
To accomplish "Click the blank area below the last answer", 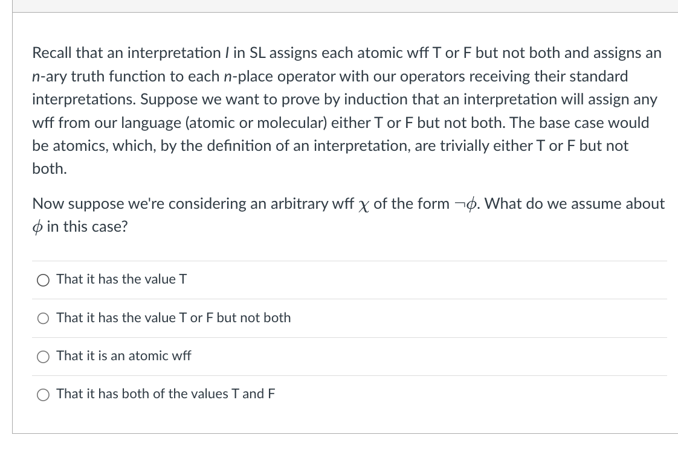I will 349,422.
